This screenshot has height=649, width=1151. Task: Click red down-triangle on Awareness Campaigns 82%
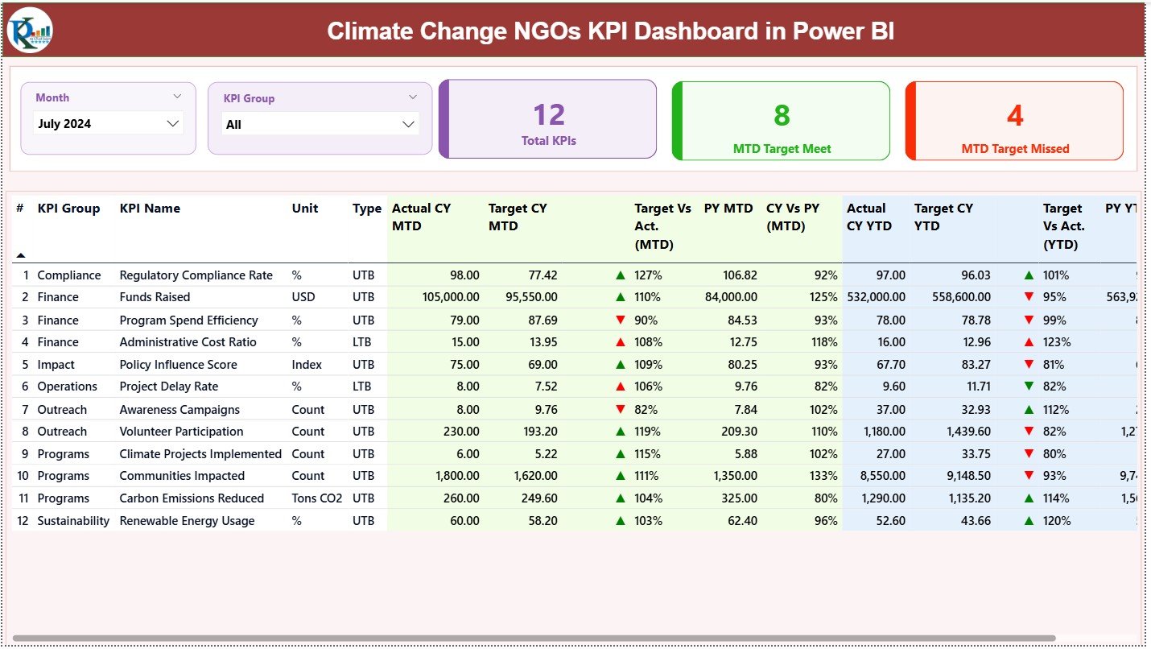click(x=620, y=409)
